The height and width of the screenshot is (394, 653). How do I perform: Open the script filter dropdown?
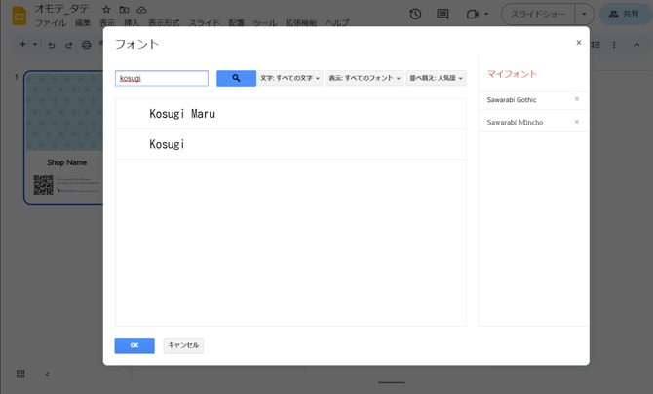click(289, 78)
